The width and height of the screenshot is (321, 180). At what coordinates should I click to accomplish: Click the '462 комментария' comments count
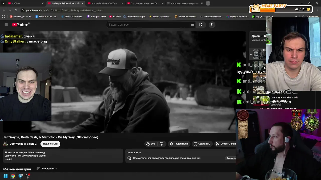[17, 169]
